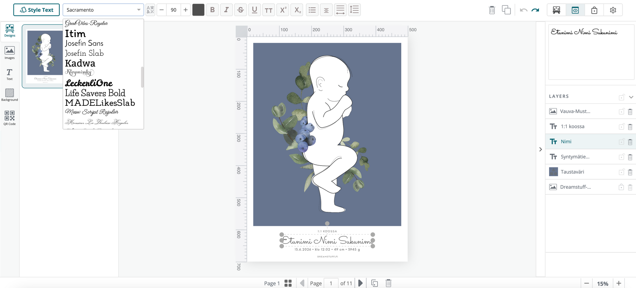Image resolution: width=636 pixels, height=288 pixels.
Task: Open the Sacramento font dropdown
Action: tap(103, 10)
